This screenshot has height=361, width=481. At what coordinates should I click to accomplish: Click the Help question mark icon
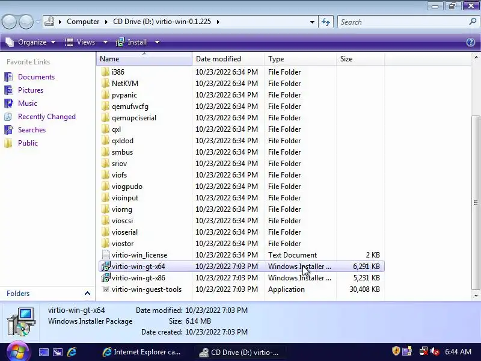(x=471, y=42)
